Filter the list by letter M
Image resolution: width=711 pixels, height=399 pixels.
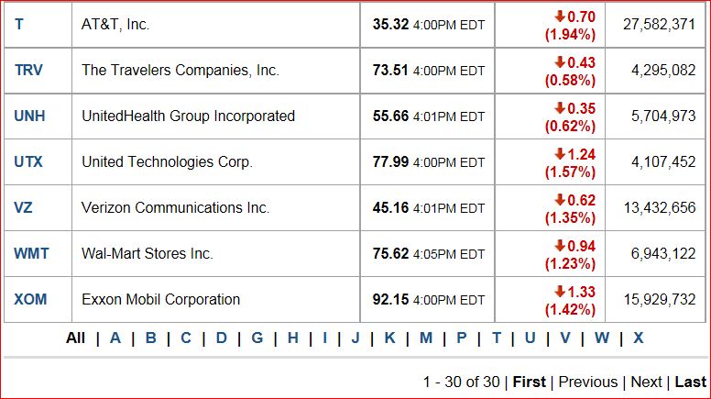[426, 338]
